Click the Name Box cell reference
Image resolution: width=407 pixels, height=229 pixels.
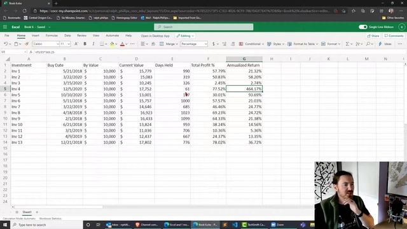tap(13, 52)
